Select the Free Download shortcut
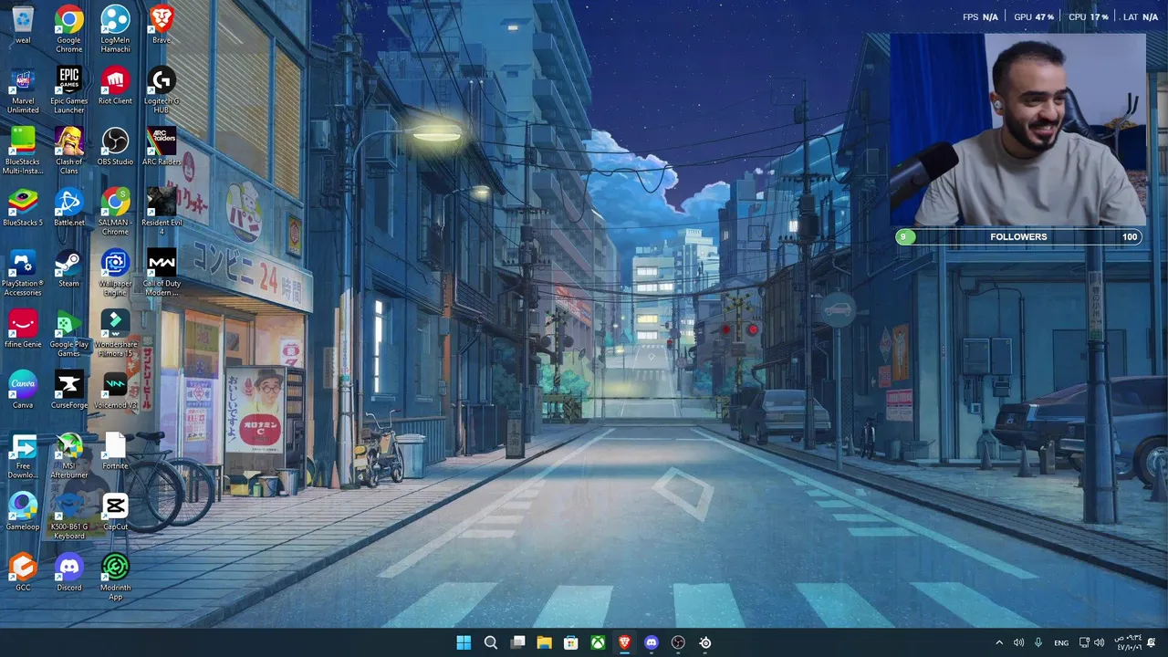The image size is (1168, 657). click(x=23, y=454)
